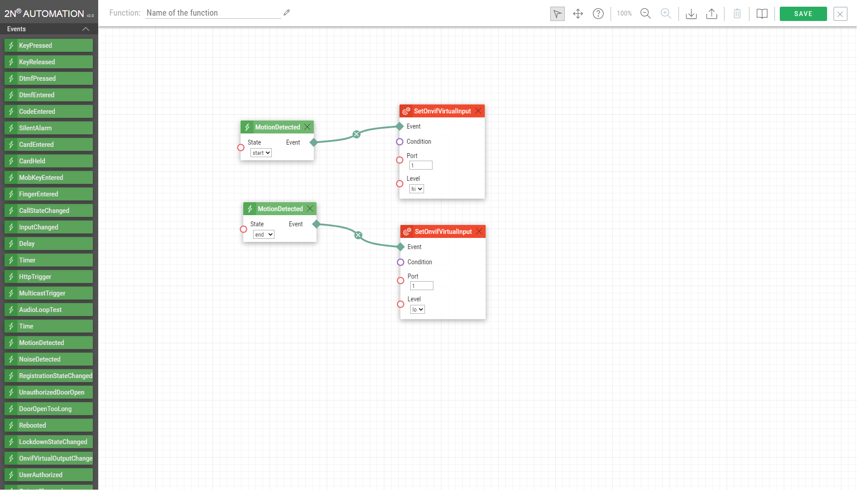
Task: Select the pointer selection tool
Action: tap(557, 14)
